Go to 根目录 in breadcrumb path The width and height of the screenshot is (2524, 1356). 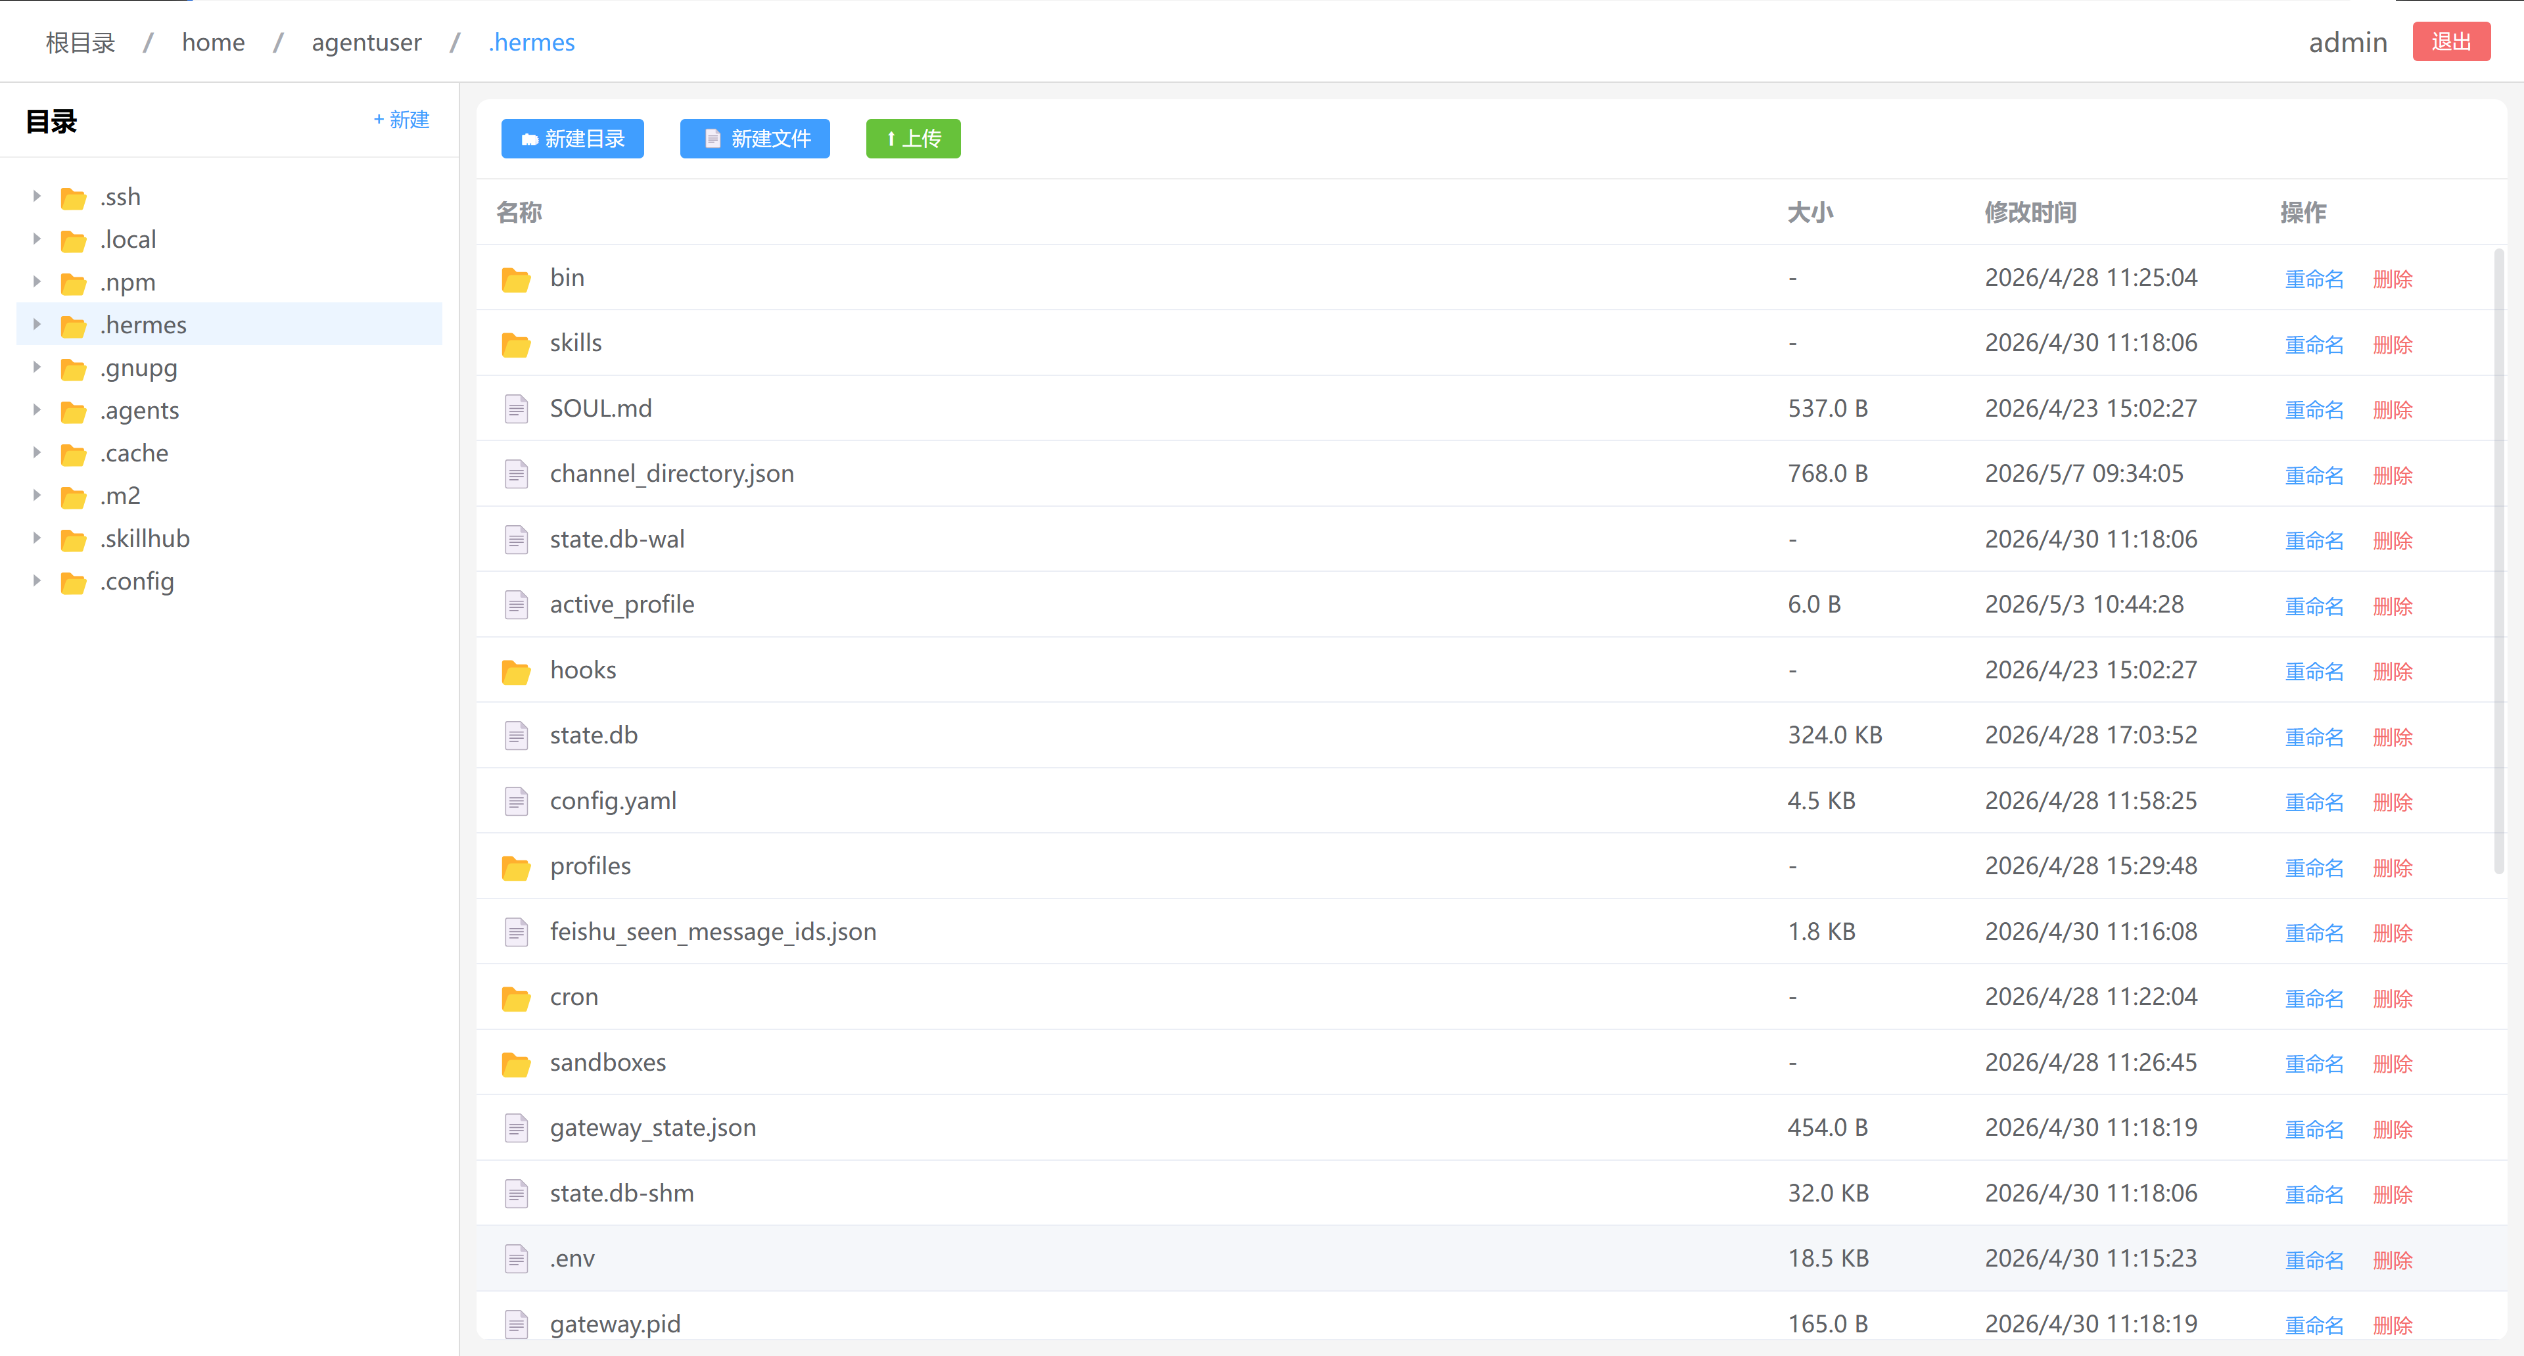click(80, 42)
